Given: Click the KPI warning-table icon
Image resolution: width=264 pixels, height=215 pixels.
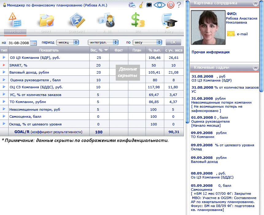Looking at the screenshot, I should click(x=15, y=20).
